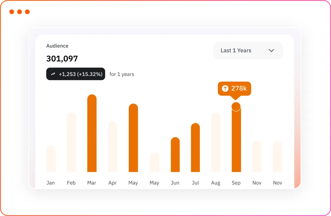Click the rightmost orange window dot
Viewport: 331px width, 216px height.
coord(27,12)
